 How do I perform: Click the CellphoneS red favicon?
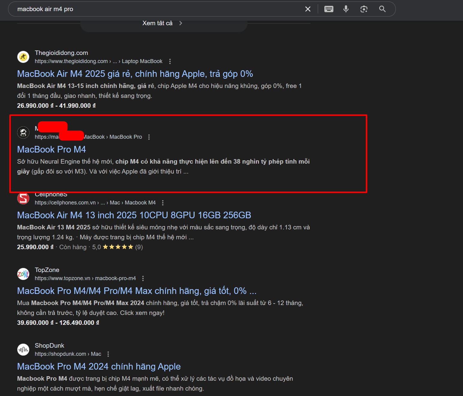tap(23, 198)
